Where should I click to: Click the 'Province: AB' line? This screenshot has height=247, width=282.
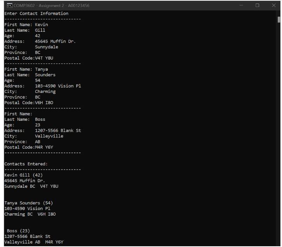tap(22, 142)
